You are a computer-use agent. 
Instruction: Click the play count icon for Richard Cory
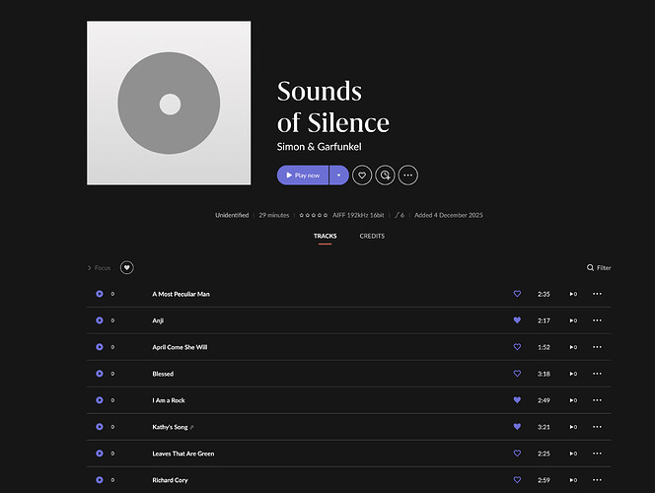573,480
